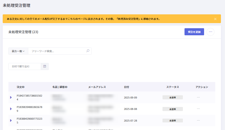Expand order row P184273857386015024
225x130 pixels.
coord(11,97)
